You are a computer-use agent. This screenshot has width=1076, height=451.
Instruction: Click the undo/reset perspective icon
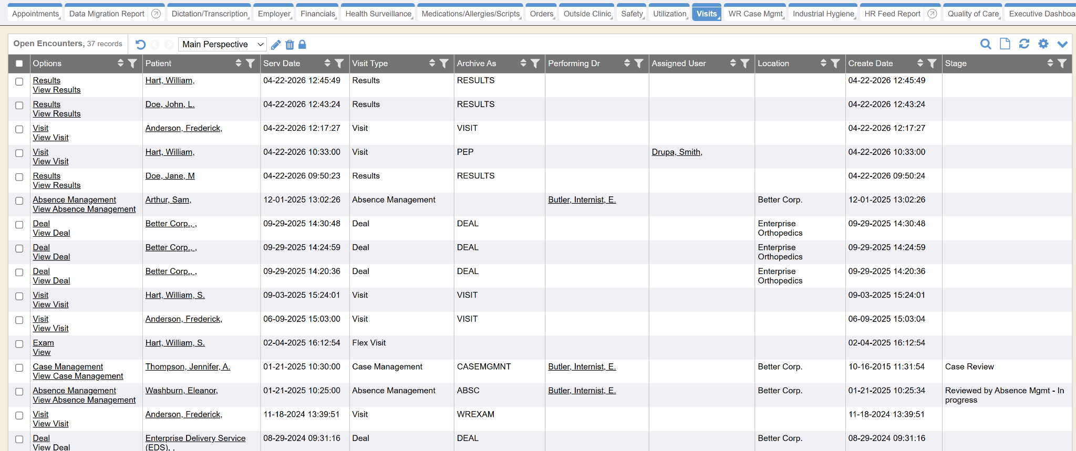[x=140, y=45]
